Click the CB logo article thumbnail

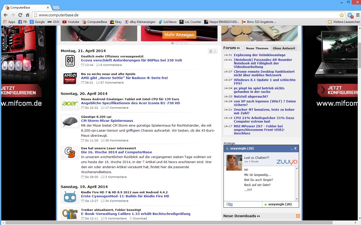click(70, 153)
